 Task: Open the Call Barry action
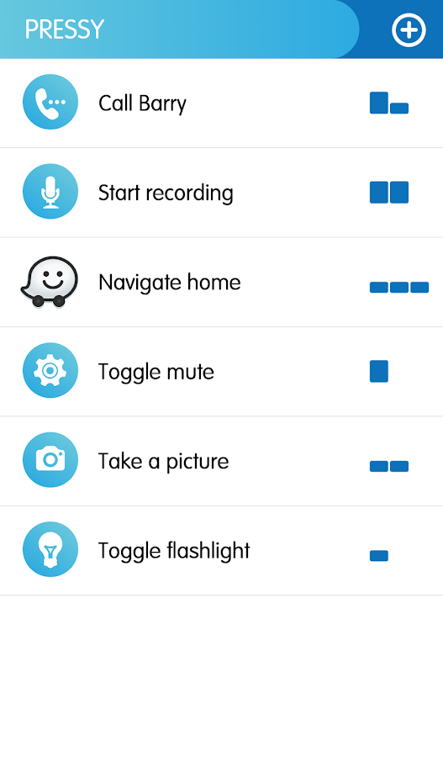point(222,103)
